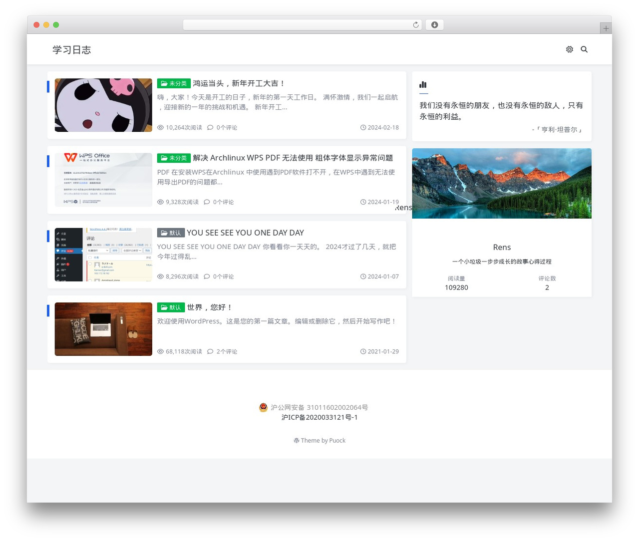This screenshot has height=541, width=639.
Task: Open post 世界，您好！
Action: point(210,307)
